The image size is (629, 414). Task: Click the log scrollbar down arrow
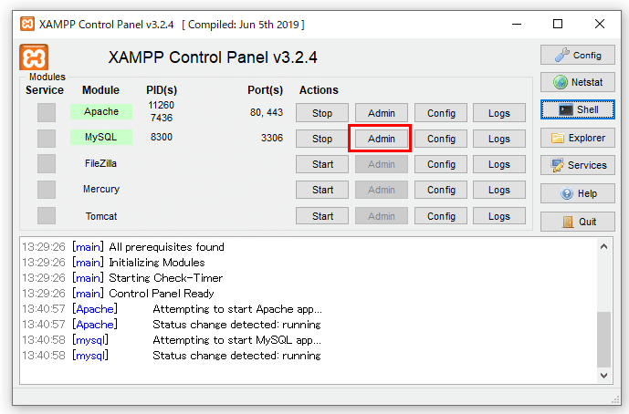[x=603, y=376]
